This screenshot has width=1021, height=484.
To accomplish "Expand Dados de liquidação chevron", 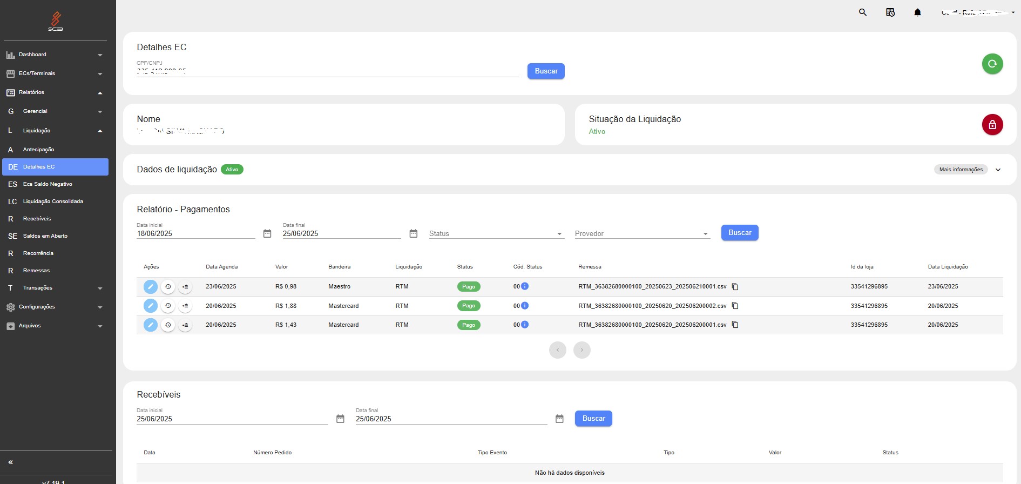I will coord(998,170).
